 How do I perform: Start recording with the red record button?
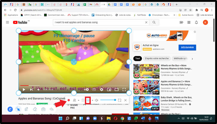pos(69,100)
